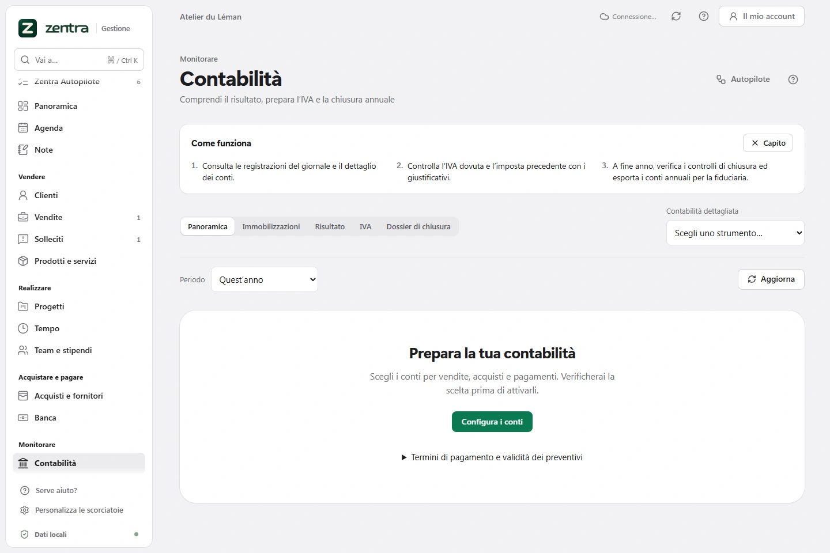
Task: Click Atelier du Léman company name
Action: [210, 17]
